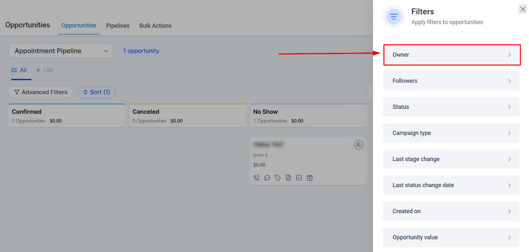This screenshot has height=252, width=529.
Task: Click the unassigned owner avatar icon
Action: (x=359, y=145)
